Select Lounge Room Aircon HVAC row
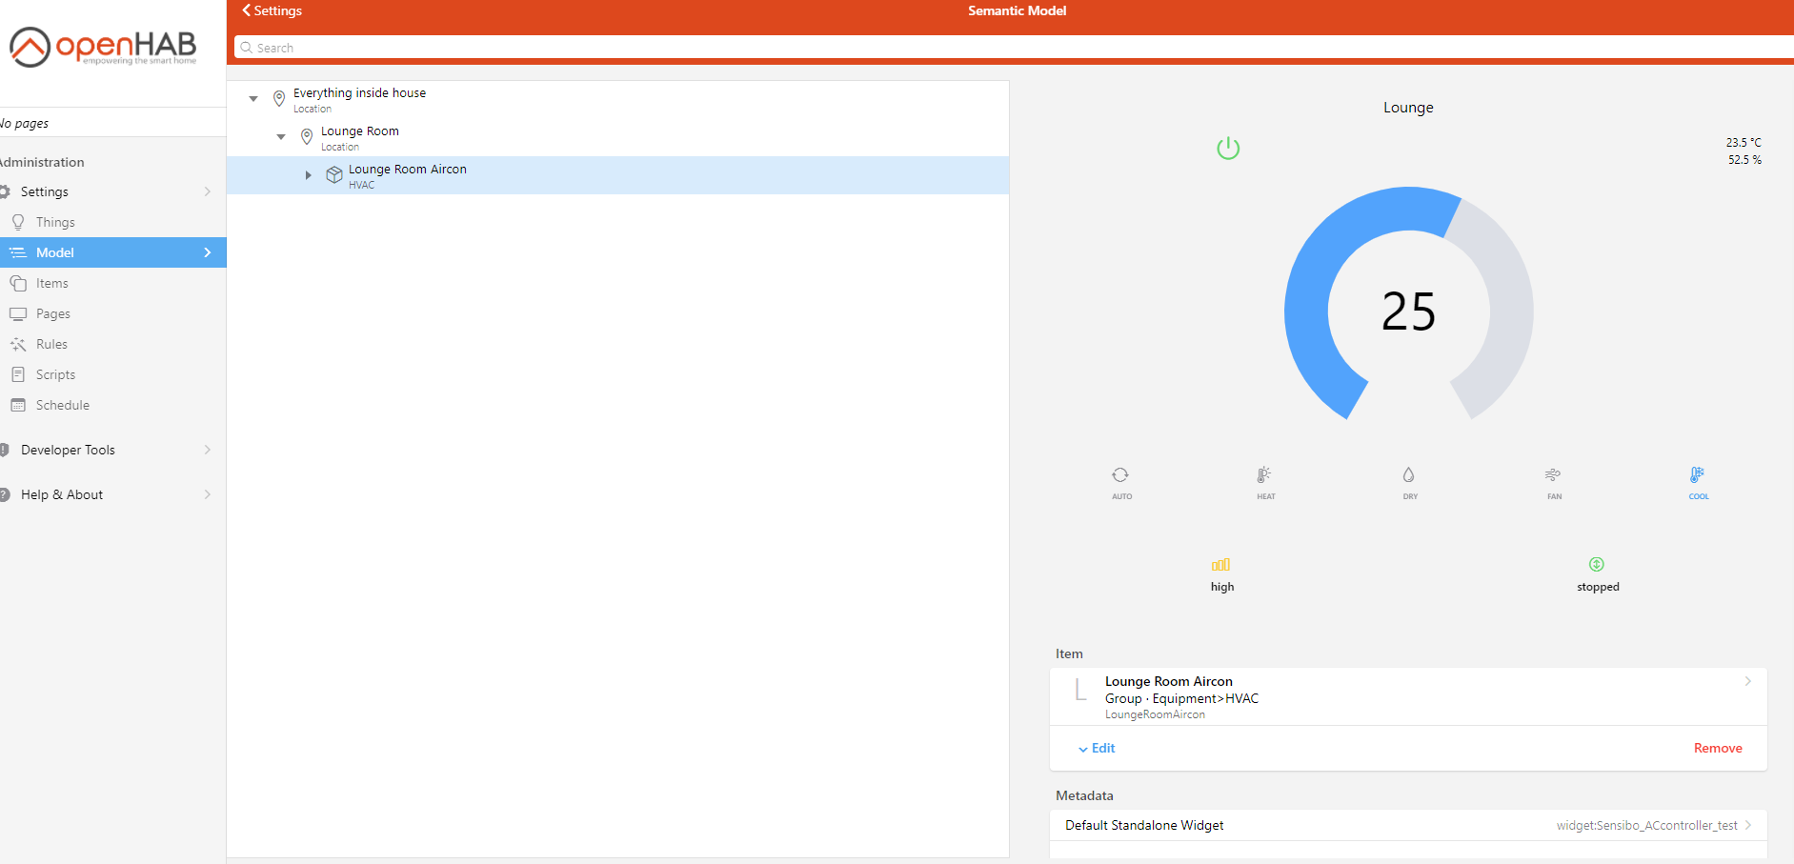Viewport: 1794px width, 864px height. point(617,175)
